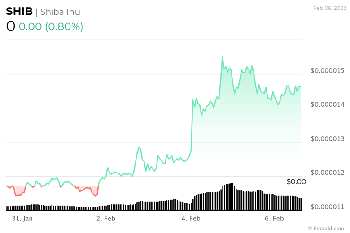This screenshot has width=350, height=233.
Task: Click the large 0 price value
Action: click(11, 26)
